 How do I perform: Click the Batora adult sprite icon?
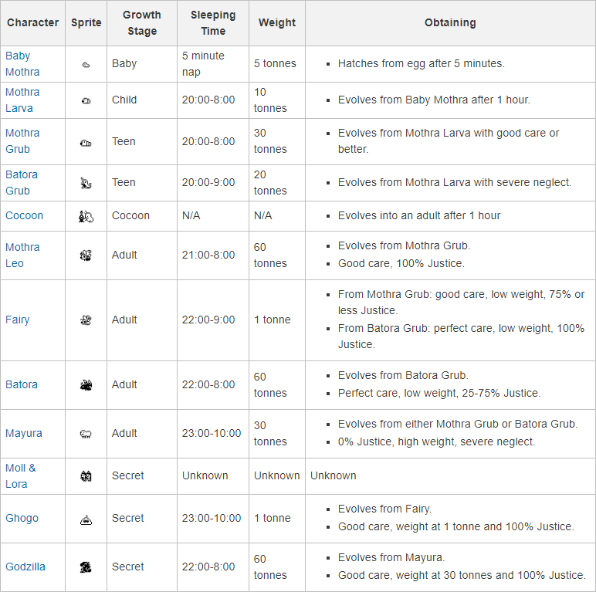click(86, 385)
